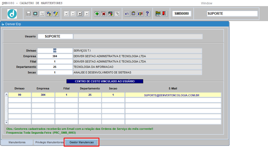The image size is (268, 157).
Task: Click the clear record eraser icon
Action: tap(111, 14)
